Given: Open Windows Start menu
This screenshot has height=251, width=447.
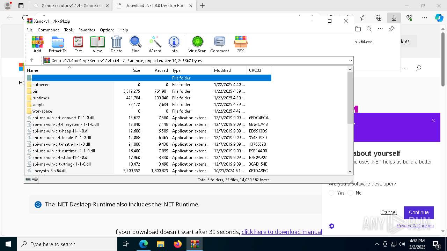Looking at the screenshot, I should (8, 244).
